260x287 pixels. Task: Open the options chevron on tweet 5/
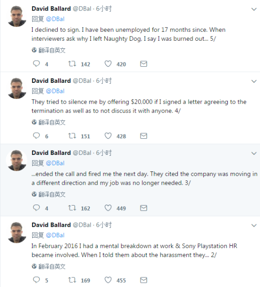254,9
